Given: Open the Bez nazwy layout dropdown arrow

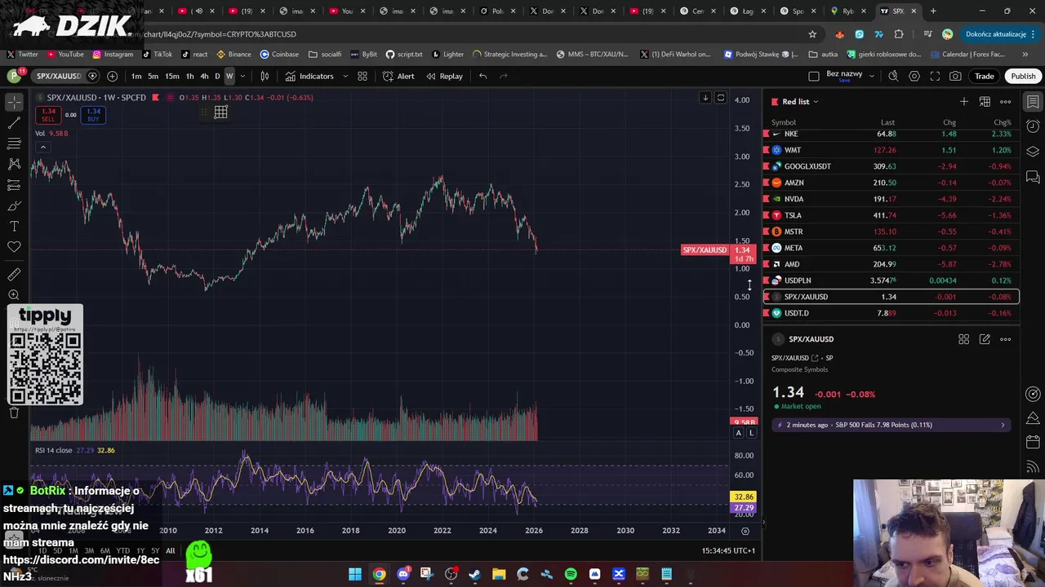Looking at the screenshot, I should [871, 76].
